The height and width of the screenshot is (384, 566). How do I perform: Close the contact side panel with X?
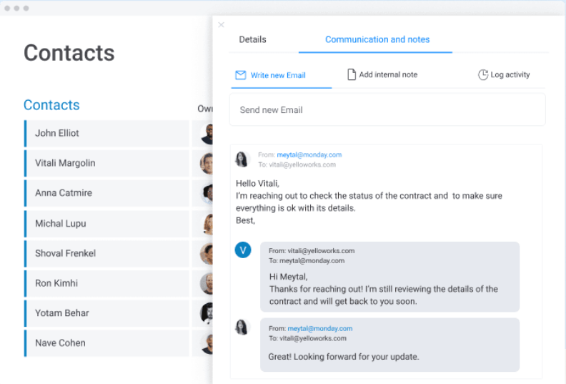coord(222,24)
